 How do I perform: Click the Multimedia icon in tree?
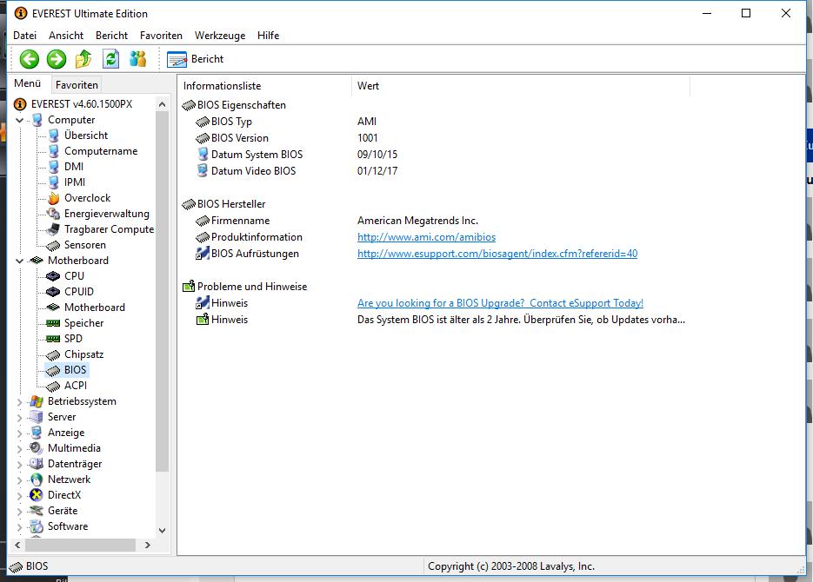pos(37,448)
